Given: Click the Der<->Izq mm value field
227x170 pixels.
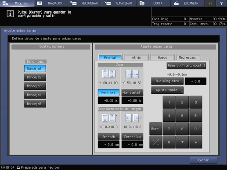Looking at the screenshot, I should [x=132, y=145].
